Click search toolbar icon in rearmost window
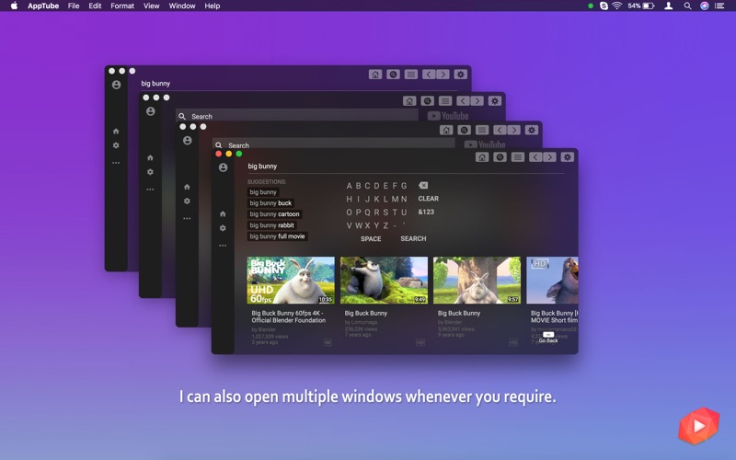 [393, 75]
